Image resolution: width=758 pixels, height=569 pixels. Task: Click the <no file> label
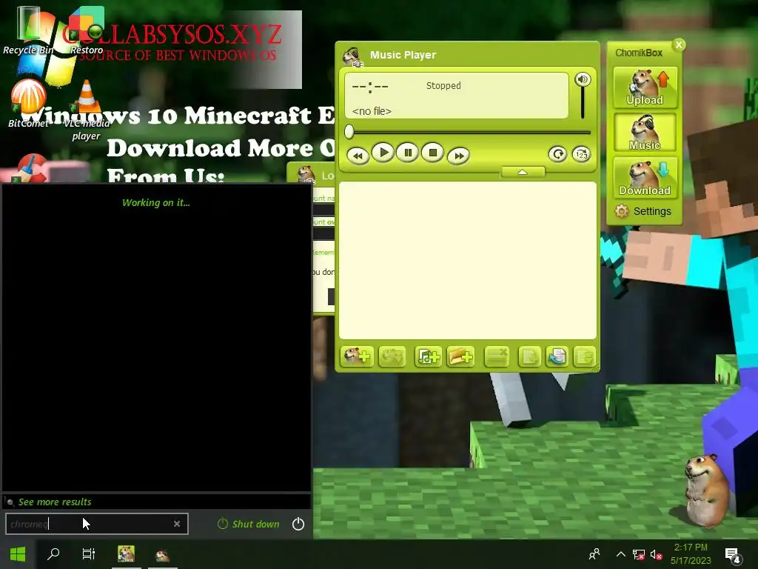[x=372, y=111]
